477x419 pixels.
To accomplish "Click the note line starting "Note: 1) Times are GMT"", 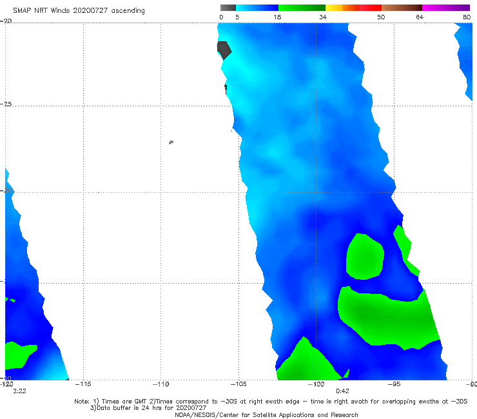I will pos(271,402).
